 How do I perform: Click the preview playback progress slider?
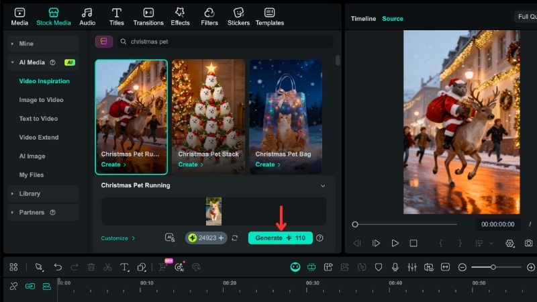point(405,224)
